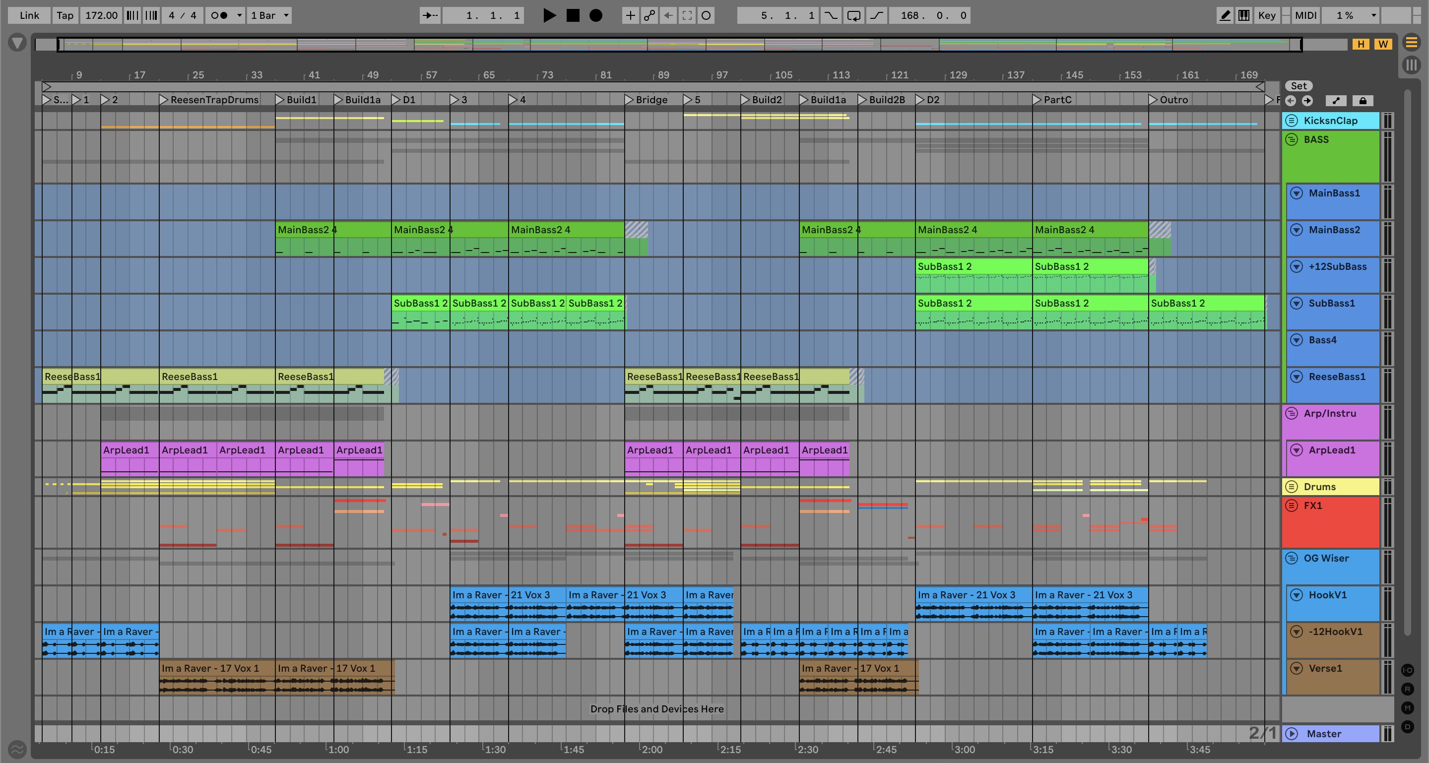Jump to the Bridge locator marker
Viewport: 1429px width, 763px height.
point(629,100)
